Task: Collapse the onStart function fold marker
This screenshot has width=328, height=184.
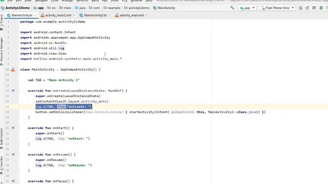Action: tap(18, 128)
